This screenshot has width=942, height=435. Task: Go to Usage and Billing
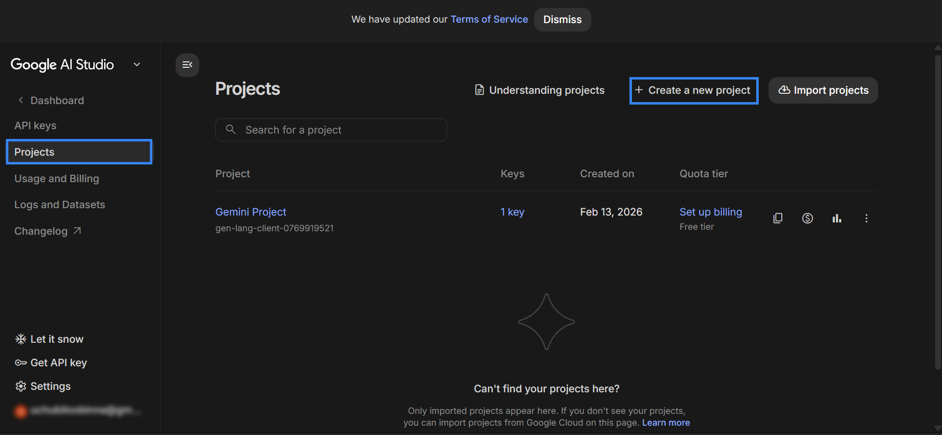57,179
